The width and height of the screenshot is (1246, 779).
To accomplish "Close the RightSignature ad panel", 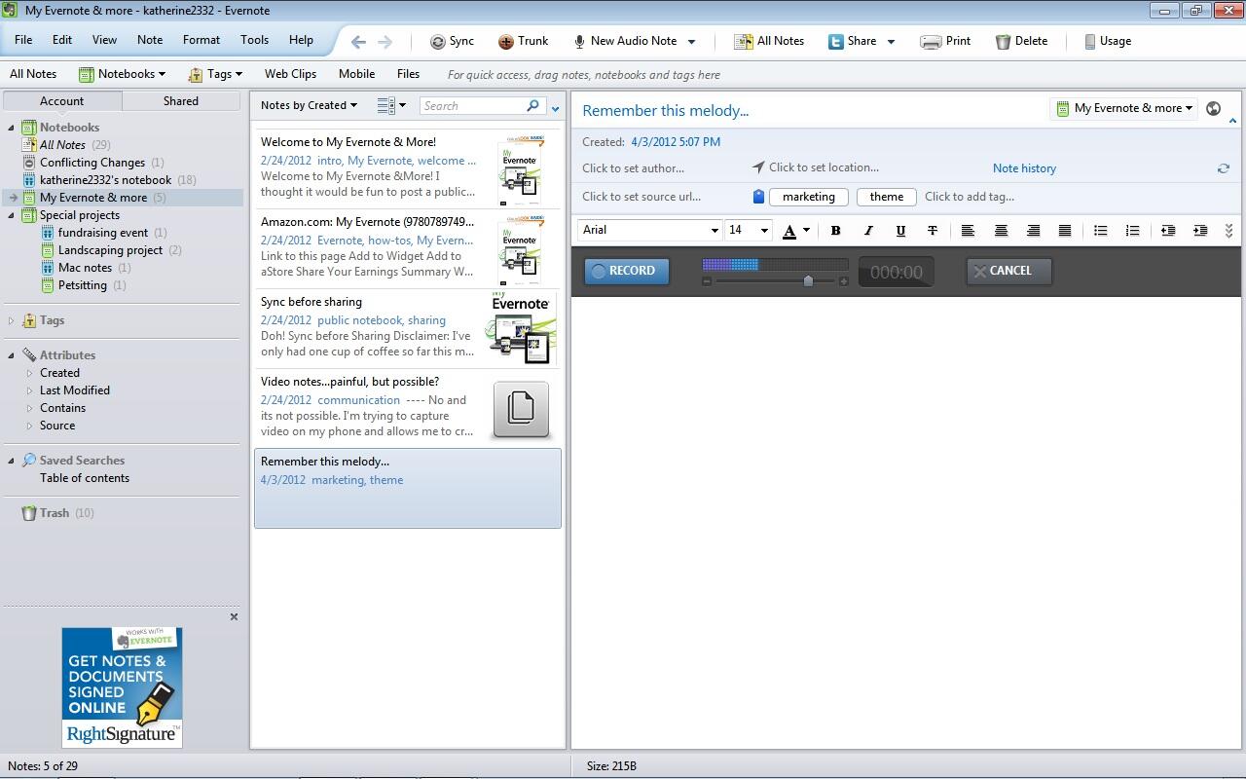I will [x=234, y=616].
